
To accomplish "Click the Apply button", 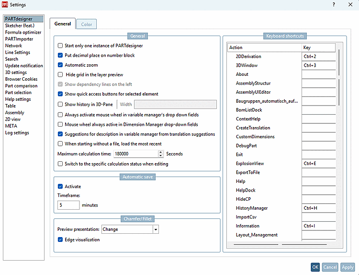I will [x=348, y=267].
